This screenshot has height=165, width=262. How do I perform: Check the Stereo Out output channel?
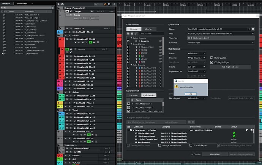(x=128, y=41)
